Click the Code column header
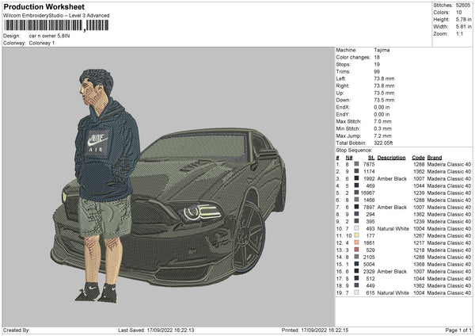 coord(418,157)
